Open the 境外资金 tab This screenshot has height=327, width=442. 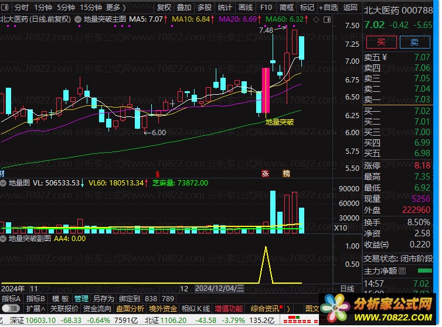click(163, 309)
